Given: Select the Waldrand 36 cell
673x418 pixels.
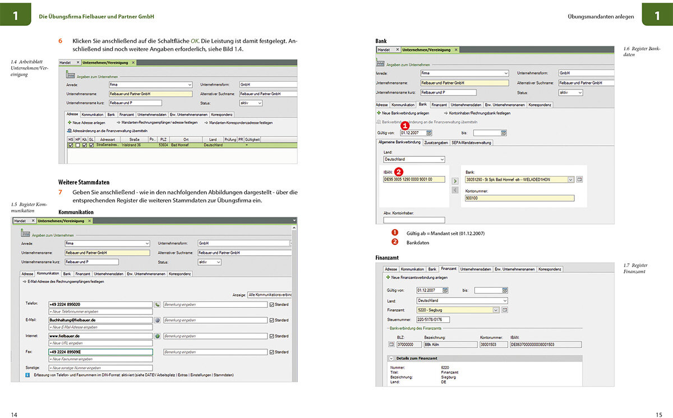Looking at the screenshot, I should coord(135,145).
